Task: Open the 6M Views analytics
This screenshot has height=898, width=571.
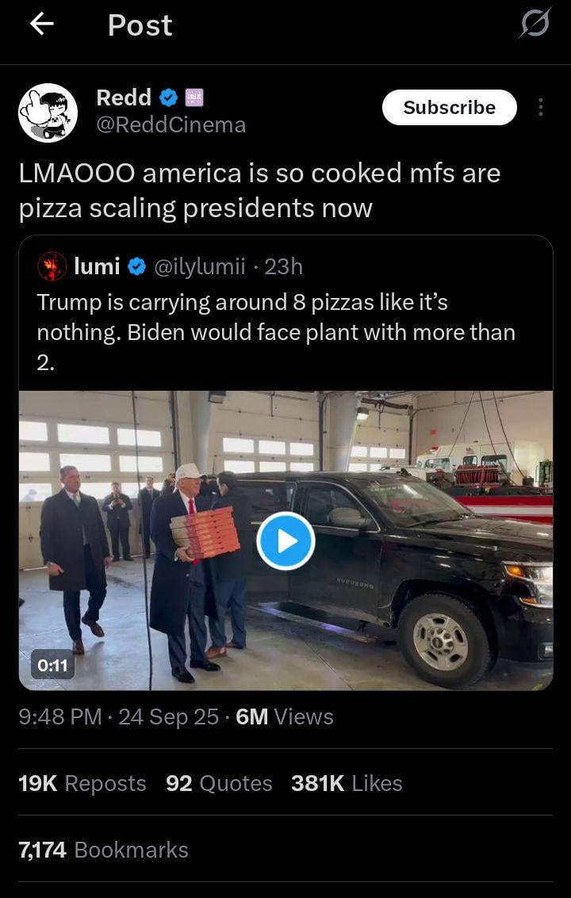Action: tap(285, 716)
